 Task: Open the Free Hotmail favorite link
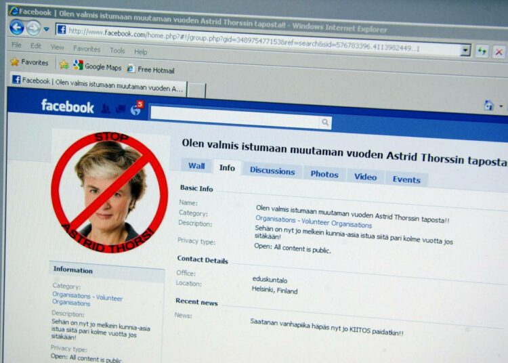(x=150, y=69)
